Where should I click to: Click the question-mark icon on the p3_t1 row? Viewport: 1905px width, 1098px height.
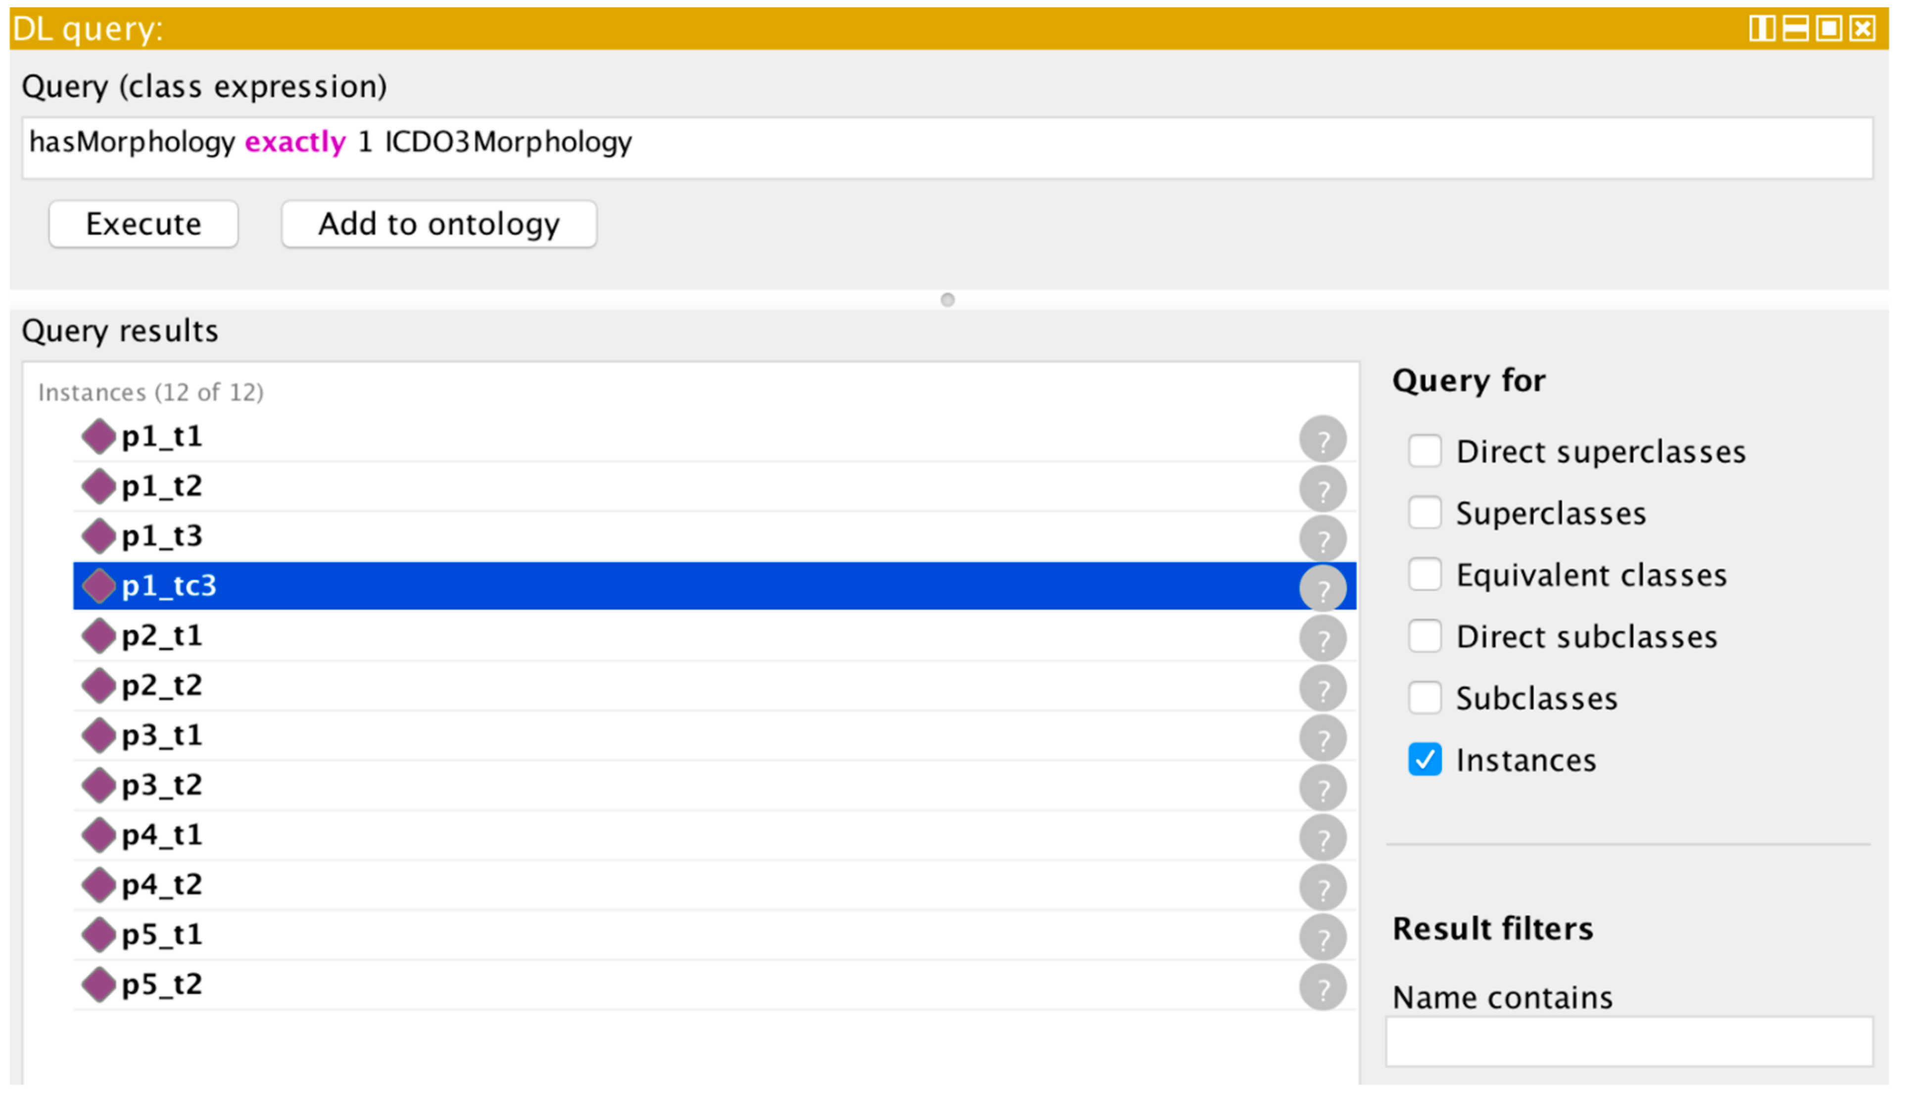1322,738
